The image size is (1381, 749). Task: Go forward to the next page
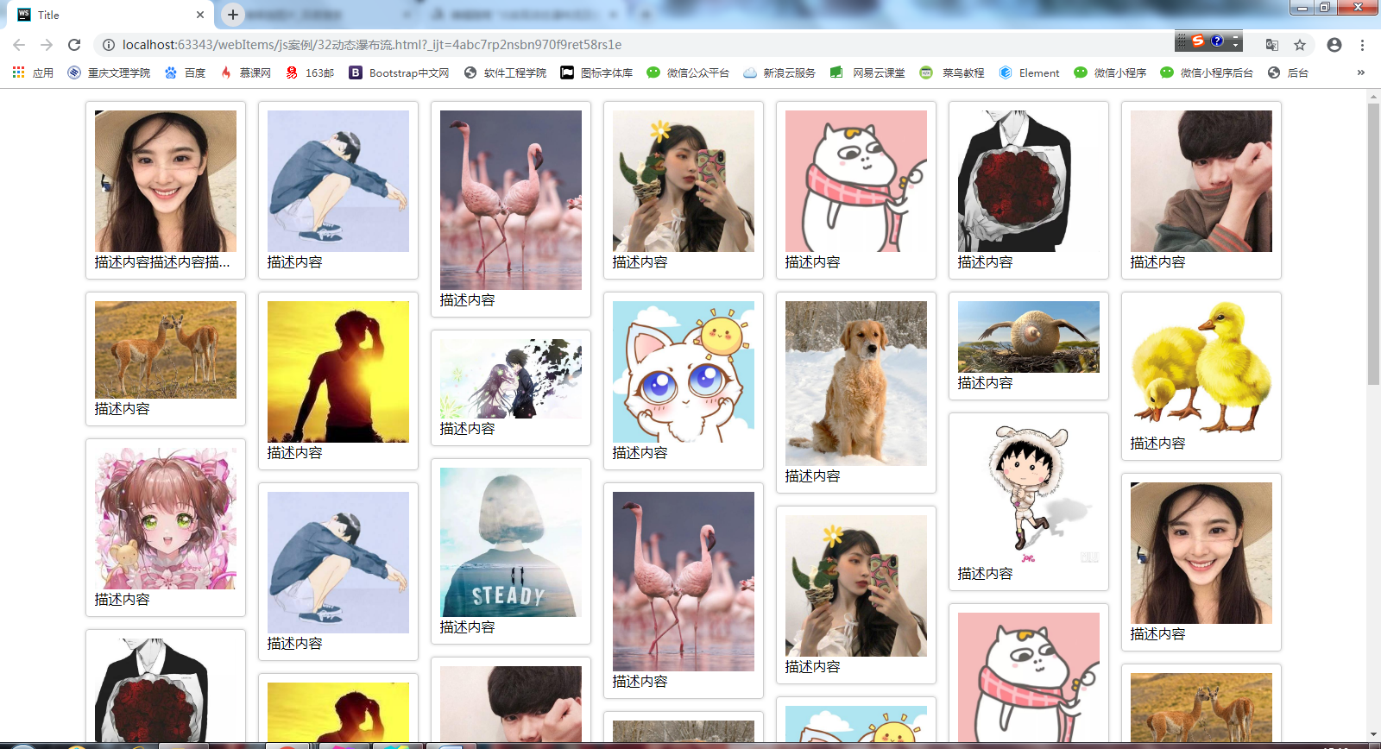click(47, 45)
